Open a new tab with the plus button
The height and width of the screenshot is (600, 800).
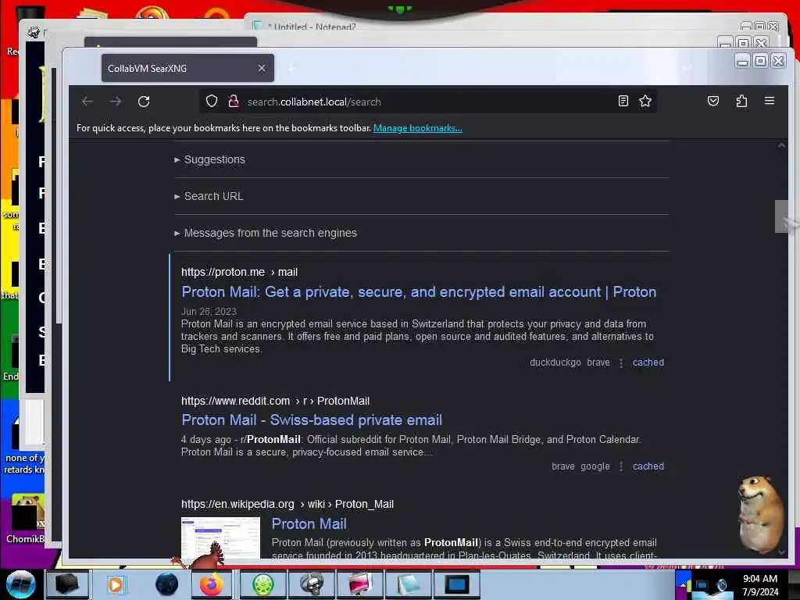point(291,68)
